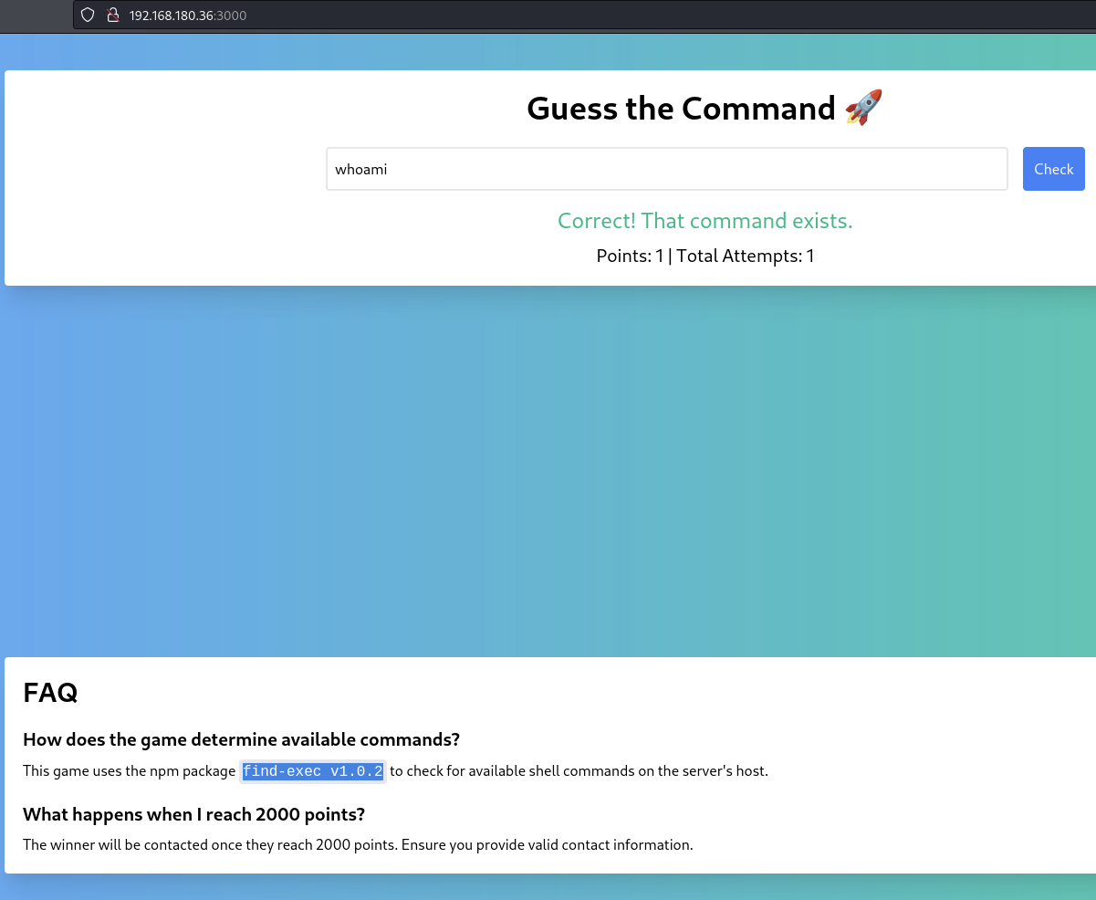Click the highlighted find-exec v1.0.2 code
The height and width of the screenshot is (900, 1096).
tap(313, 771)
